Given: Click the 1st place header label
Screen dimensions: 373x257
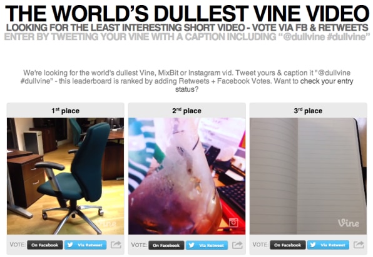Looking at the screenshot, I should click(x=66, y=111).
